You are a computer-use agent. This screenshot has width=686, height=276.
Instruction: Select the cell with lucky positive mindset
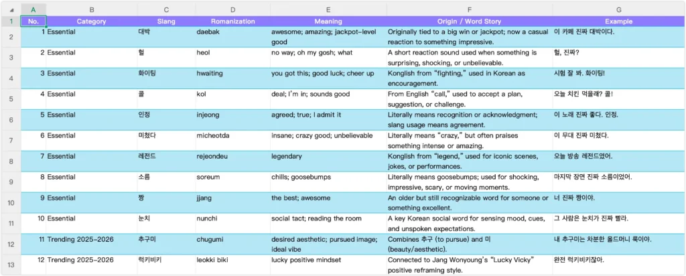[328, 265]
